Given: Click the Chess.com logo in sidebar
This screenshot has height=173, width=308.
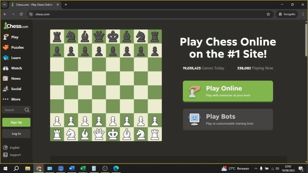Looking at the screenshot, I should click(x=16, y=26).
